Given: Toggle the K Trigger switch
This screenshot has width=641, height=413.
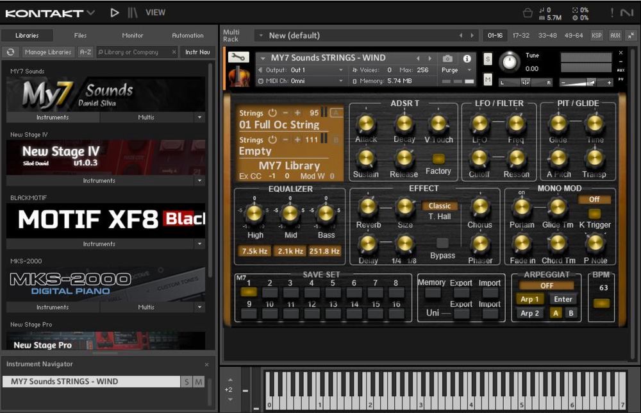Looking at the screenshot, I should 594,214.
